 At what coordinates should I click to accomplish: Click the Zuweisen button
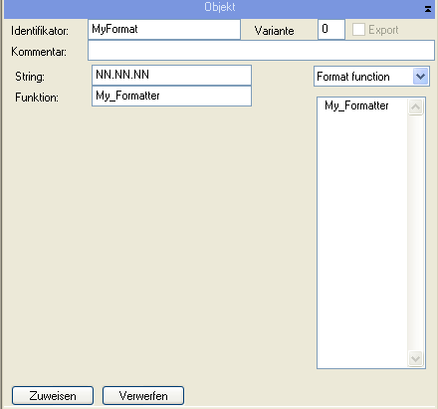pyautogui.click(x=53, y=395)
